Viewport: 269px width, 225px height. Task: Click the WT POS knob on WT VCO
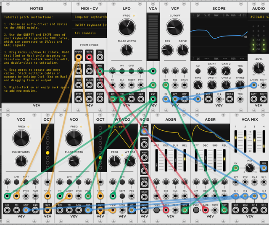130,161
